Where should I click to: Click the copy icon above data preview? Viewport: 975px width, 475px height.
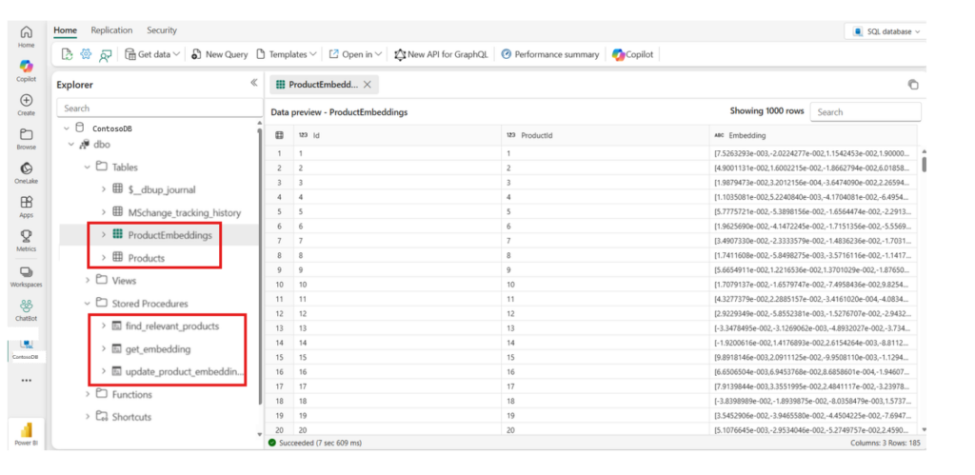pos(913,85)
